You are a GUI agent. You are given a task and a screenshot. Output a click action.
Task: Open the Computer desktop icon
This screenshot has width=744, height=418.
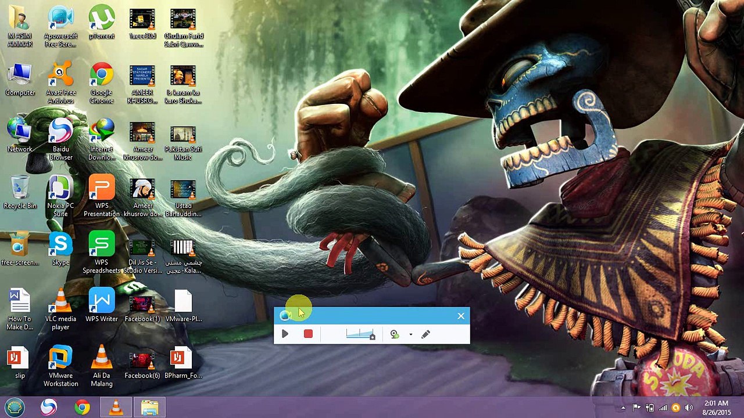(x=20, y=80)
